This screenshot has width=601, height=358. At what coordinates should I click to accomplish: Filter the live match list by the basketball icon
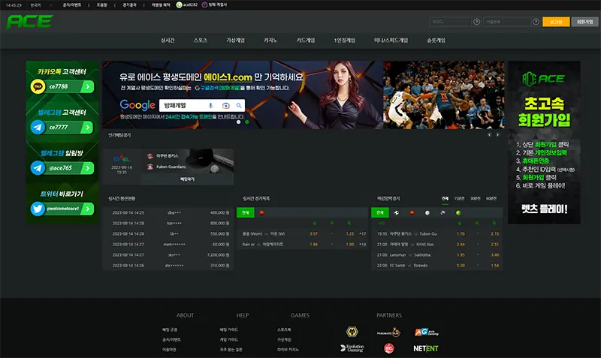pos(261,213)
